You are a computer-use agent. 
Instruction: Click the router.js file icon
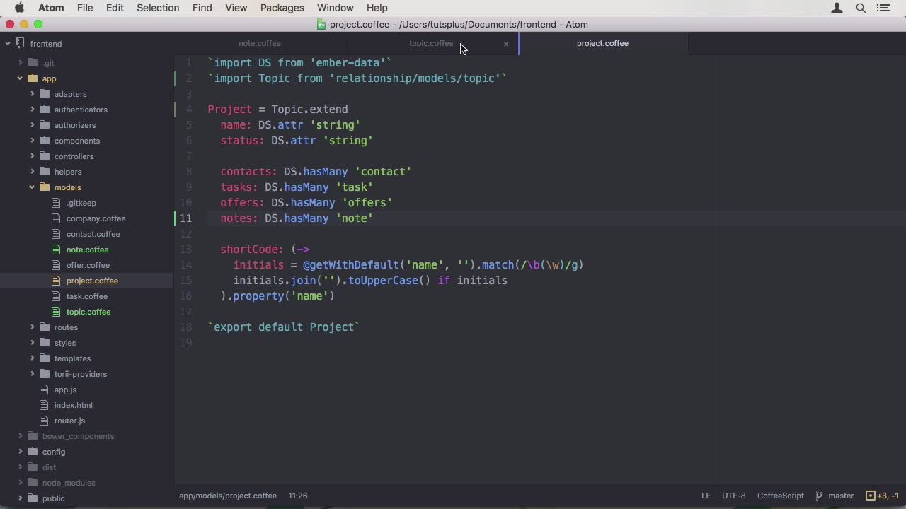(45, 421)
